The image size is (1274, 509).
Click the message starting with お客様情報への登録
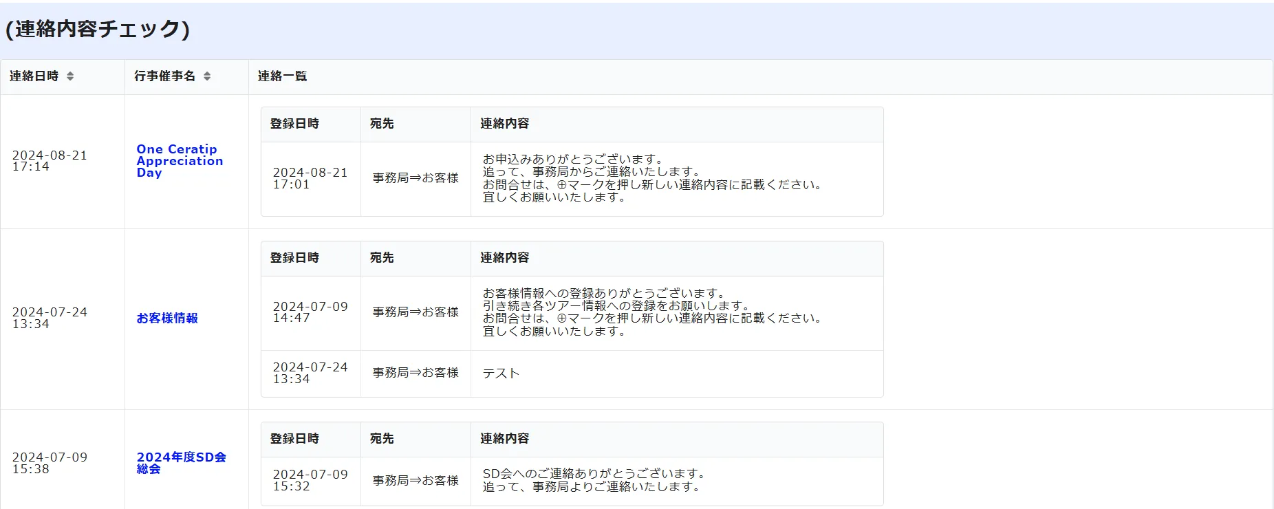click(x=651, y=312)
